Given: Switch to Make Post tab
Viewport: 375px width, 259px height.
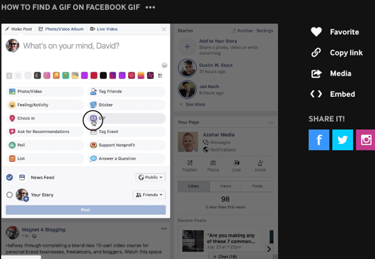Looking at the screenshot, I should (18, 29).
